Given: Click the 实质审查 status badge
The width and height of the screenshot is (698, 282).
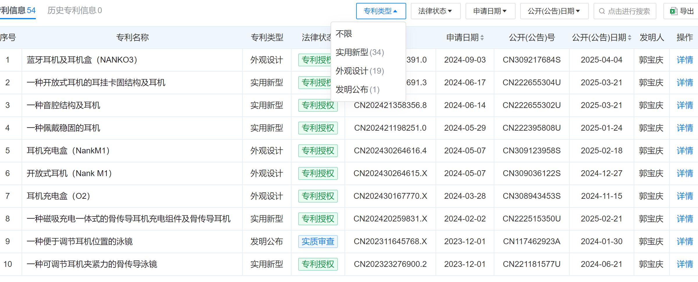Looking at the screenshot, I should point(318,242).
